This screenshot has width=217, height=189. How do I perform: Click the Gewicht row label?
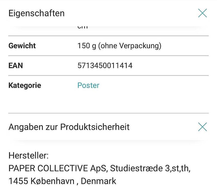tap(22, 46)
